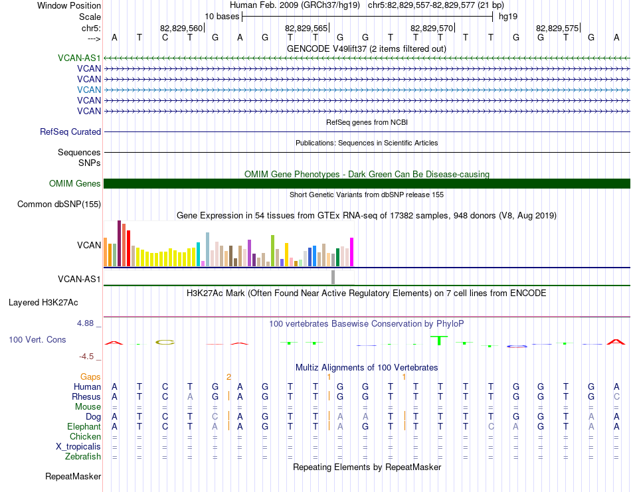
Task: Open the Layered H3K27Ac track label
Action: pos(43,303)
